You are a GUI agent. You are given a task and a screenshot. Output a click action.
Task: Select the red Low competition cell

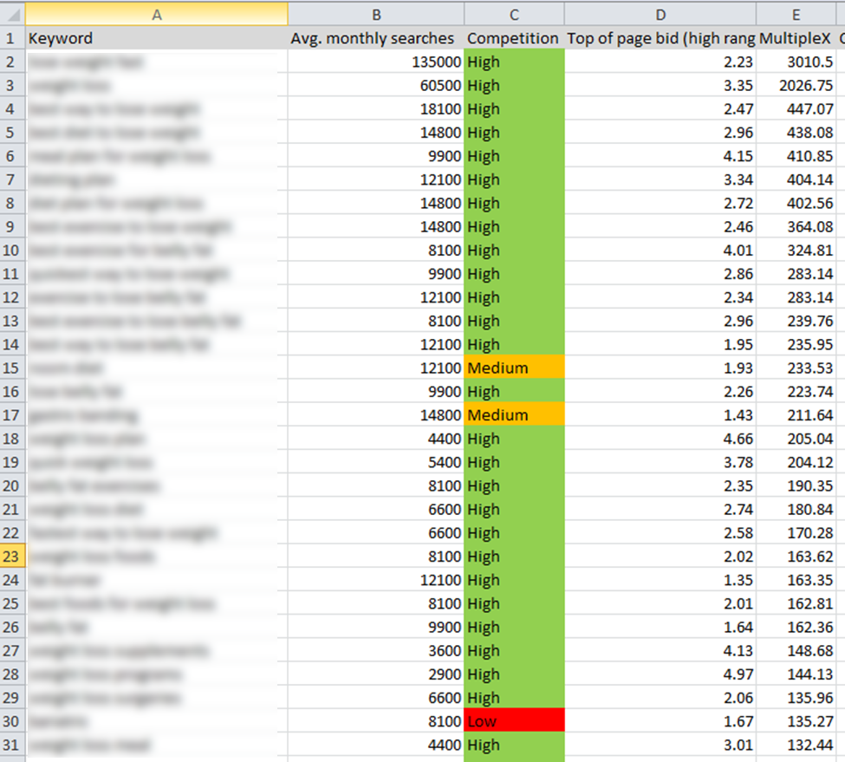tap(514, 720)
